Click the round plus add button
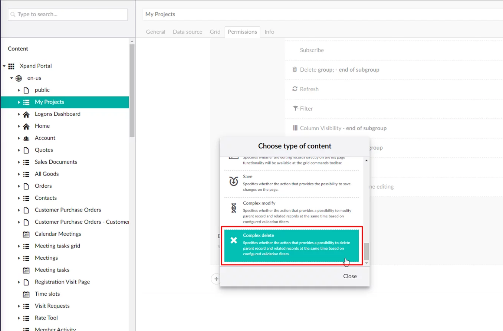The width and height of the screenshot is (503, 331). click(x=216, y=279)
